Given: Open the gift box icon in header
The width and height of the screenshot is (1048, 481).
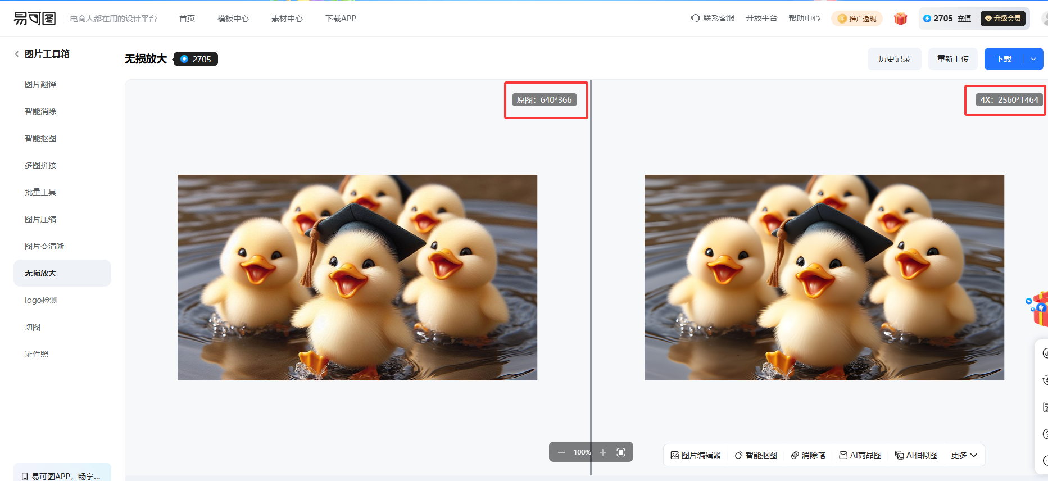Looking at the screenshot, I should click(901, 19).
